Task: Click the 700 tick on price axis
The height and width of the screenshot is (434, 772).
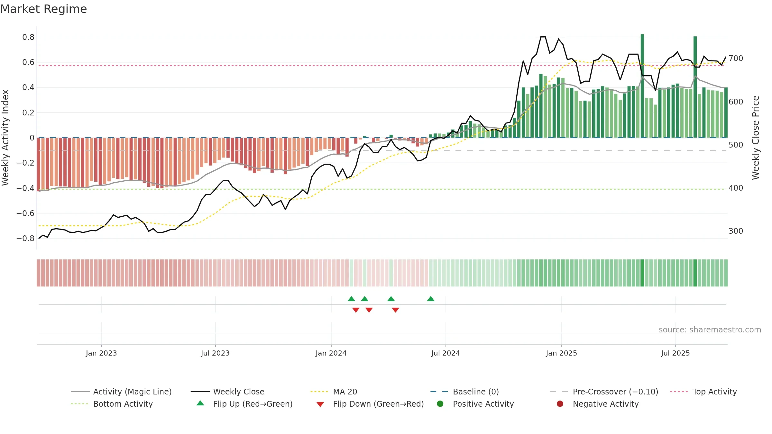Action: tap(736, 59)
